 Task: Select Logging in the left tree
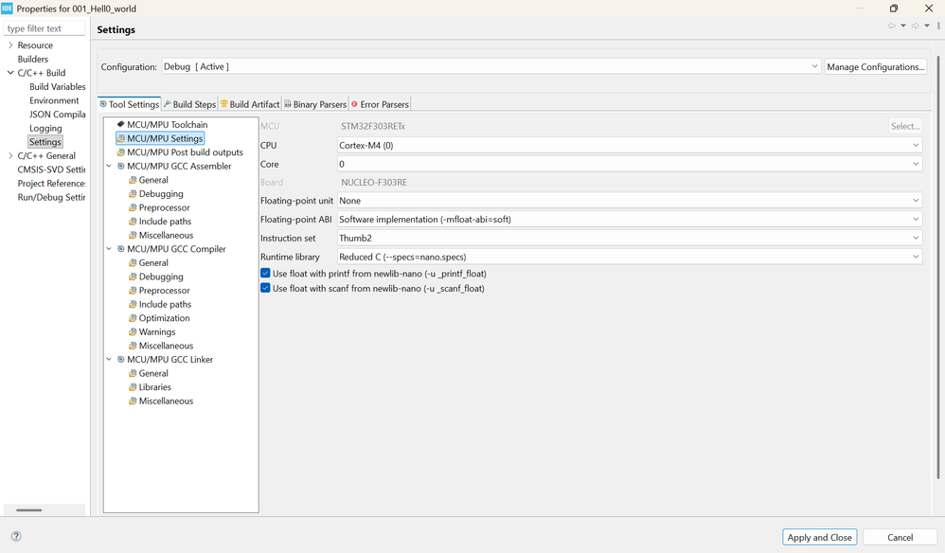(45, 129)
